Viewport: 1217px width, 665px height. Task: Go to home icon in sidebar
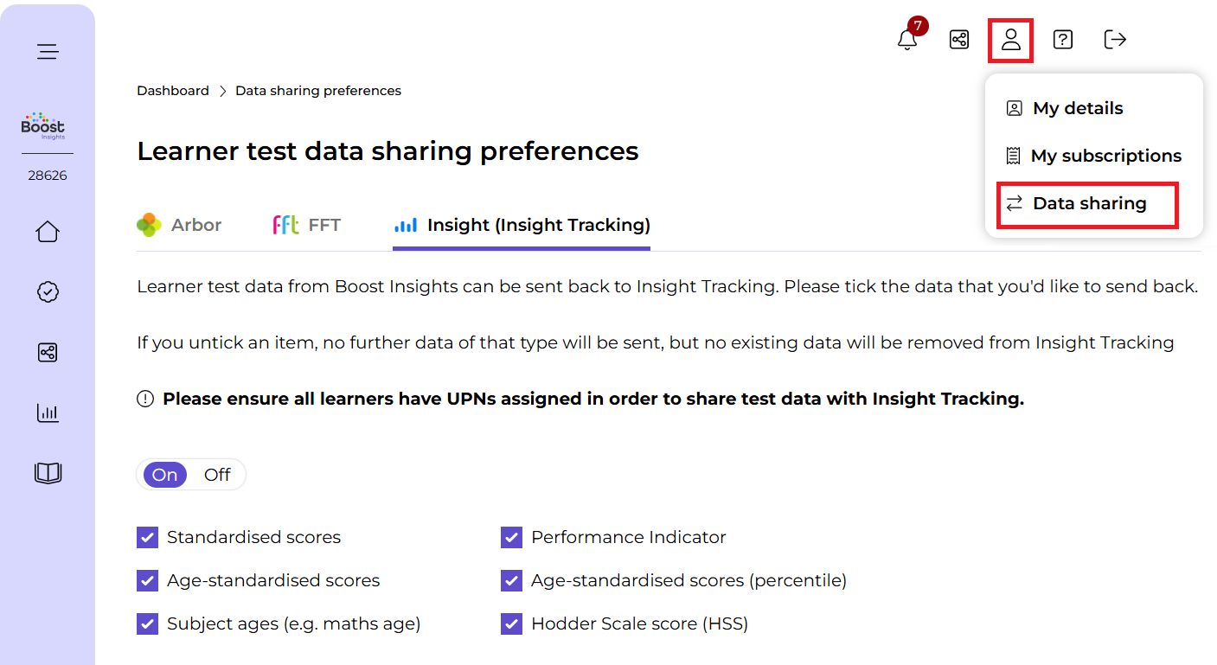tap(48, 232)
